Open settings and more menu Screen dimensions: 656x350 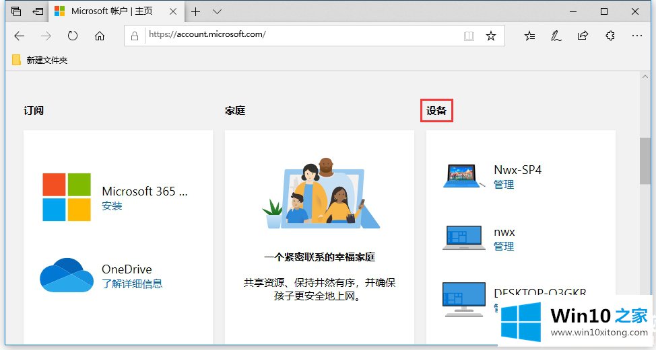637,36
